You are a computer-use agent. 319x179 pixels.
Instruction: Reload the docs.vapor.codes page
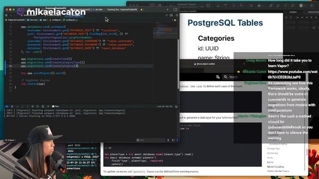pos(244,64)
